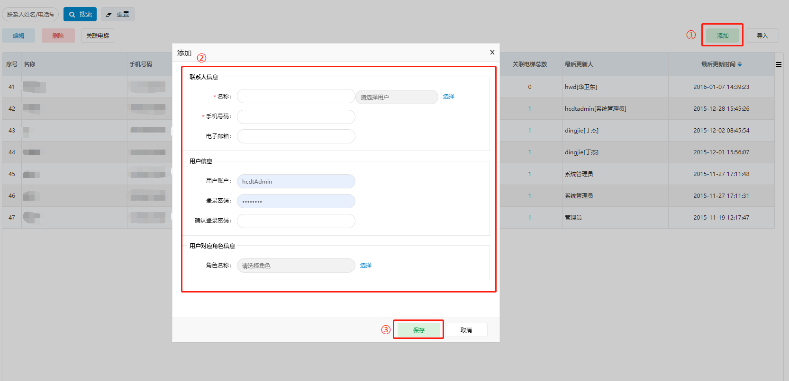Image resolution: width=789 pixels, height=381 pixels.
Task: Select row number 46
Action: coord(12,196)
